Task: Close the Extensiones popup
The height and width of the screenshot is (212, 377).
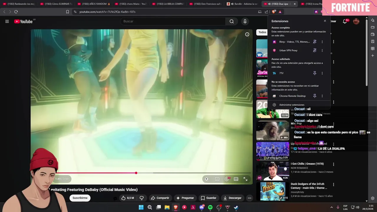Action: coord(325,21)
